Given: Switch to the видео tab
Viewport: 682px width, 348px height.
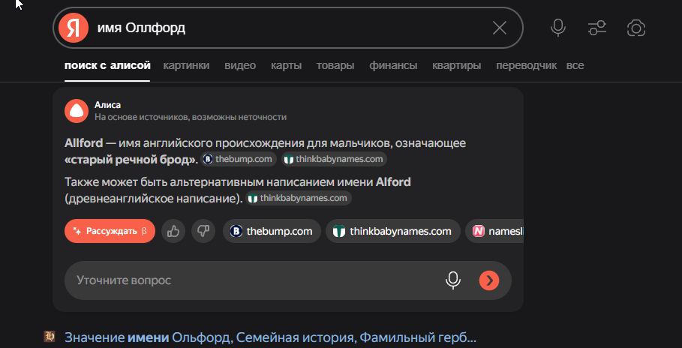Looking at the screenshot, I should tap(240, 66).
